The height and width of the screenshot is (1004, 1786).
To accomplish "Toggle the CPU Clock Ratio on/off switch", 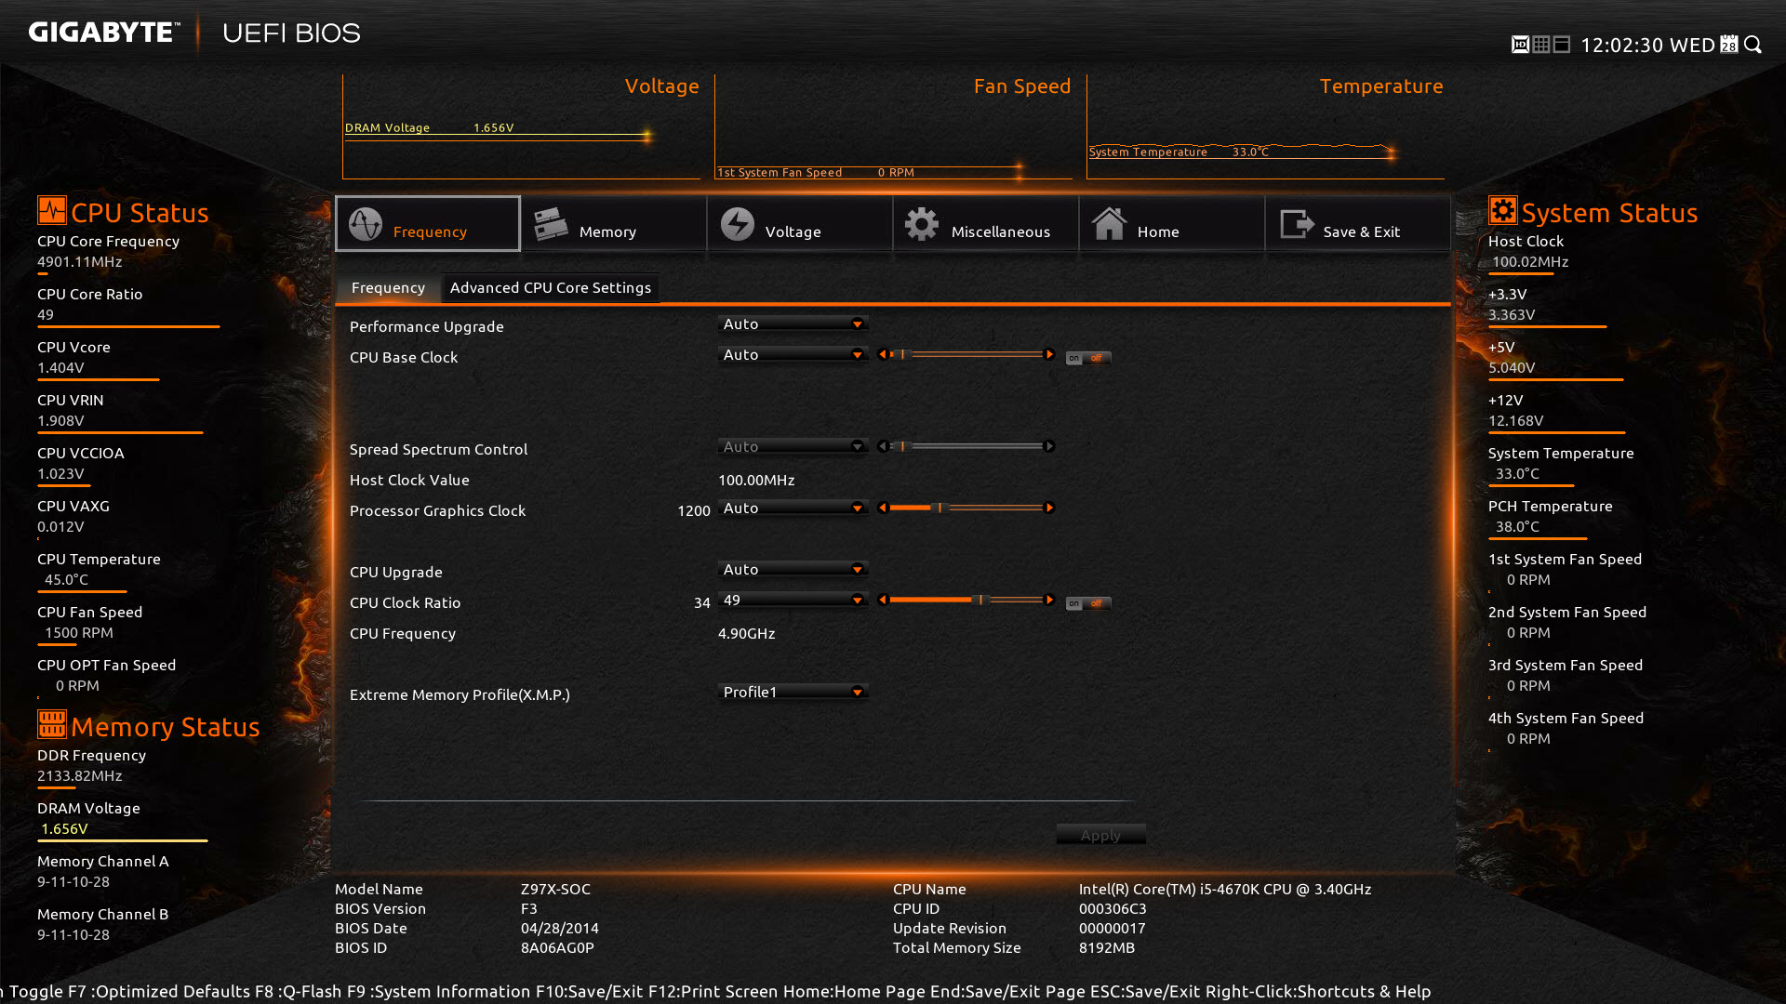I will [x=1088, y=603].
